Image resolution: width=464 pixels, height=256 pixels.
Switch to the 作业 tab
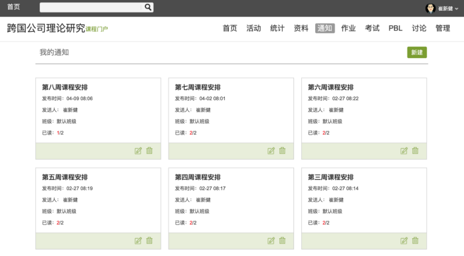(x=348, y=29)
